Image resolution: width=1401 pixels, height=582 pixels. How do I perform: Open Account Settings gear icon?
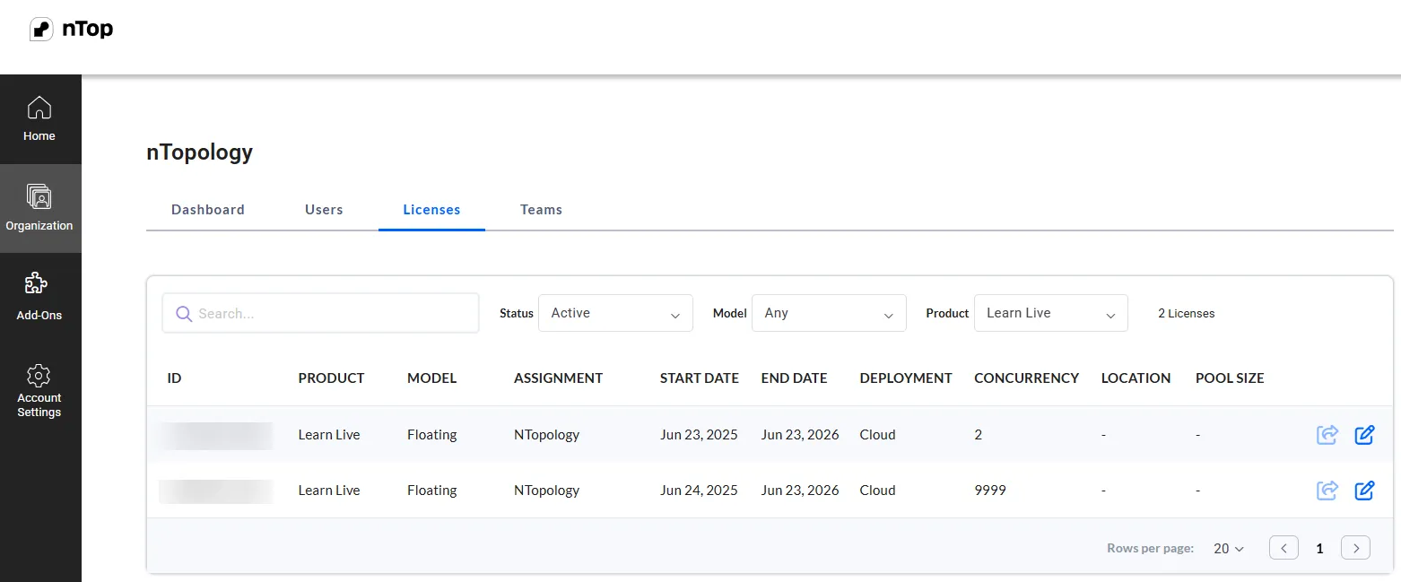(39, 375)
